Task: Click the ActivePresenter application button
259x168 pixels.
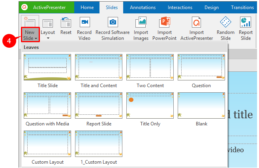Action: (47, 7)
